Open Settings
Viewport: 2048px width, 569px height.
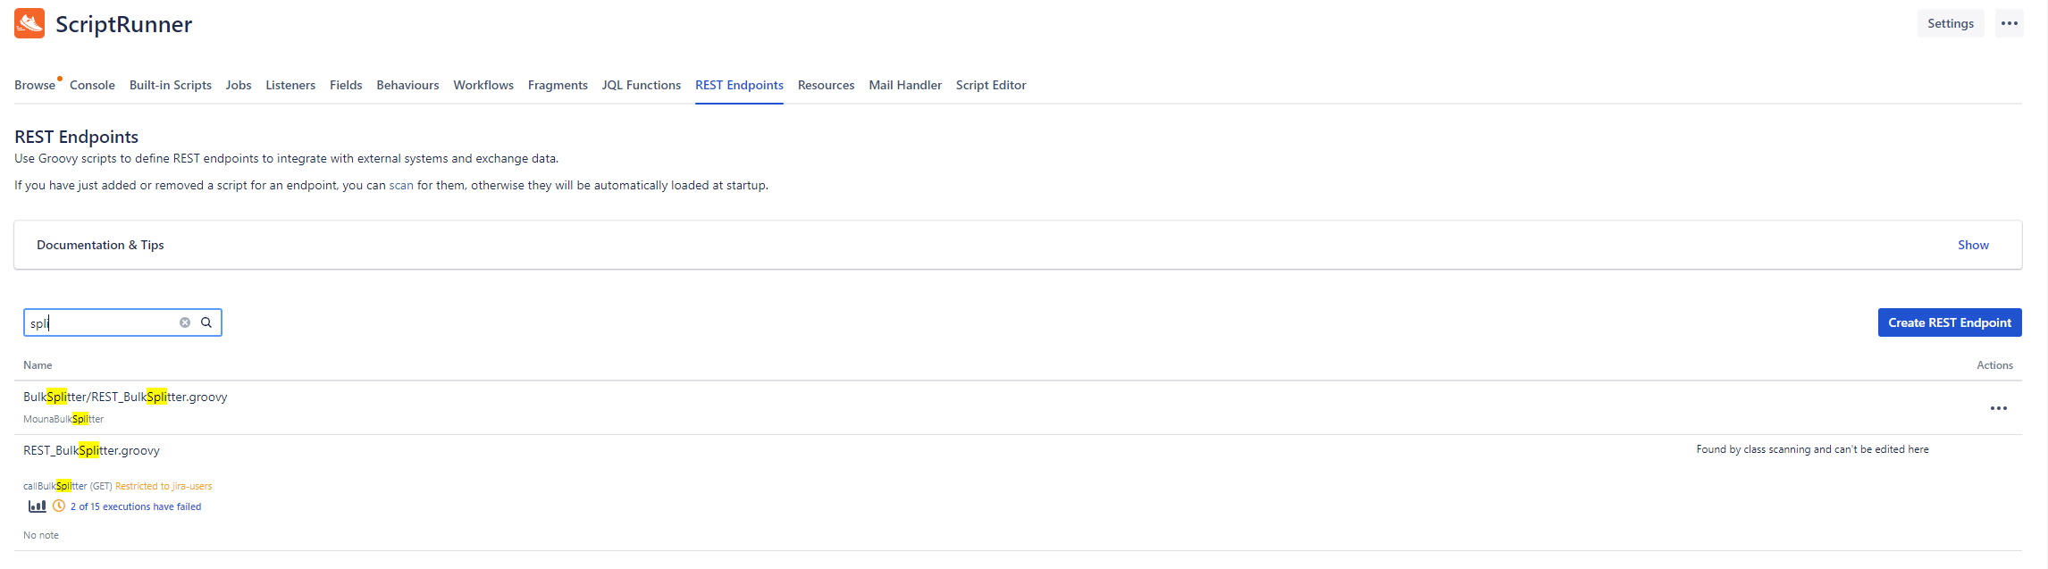1951,23
